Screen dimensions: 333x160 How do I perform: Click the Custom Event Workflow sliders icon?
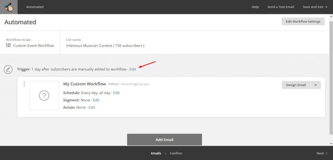[8, 45]
